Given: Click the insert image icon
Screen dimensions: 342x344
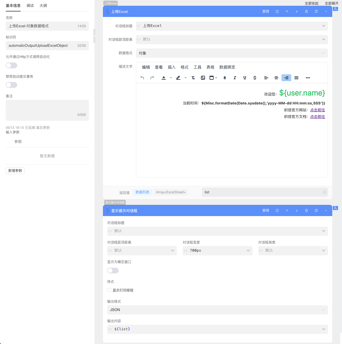Looking at the screenshot, I should (x=203, y=78).
